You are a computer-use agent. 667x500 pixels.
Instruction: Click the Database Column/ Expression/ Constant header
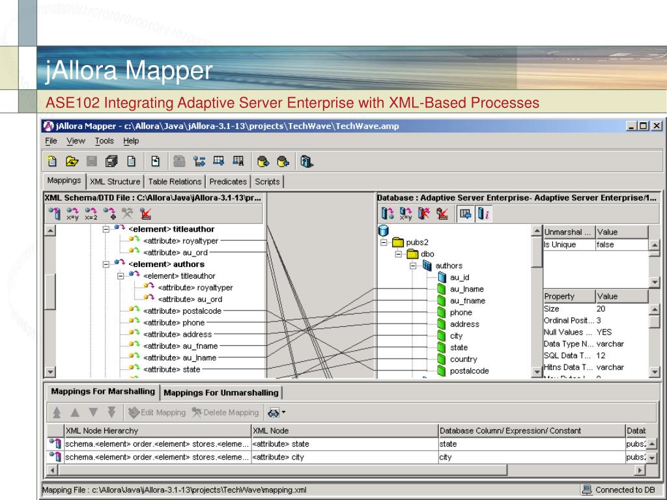point(532,431)
